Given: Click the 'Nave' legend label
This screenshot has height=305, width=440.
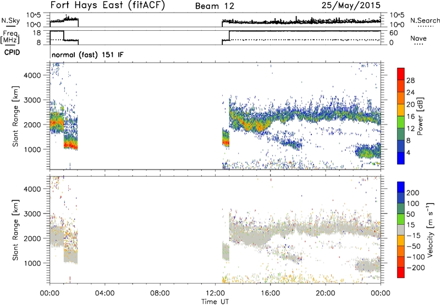Looking at the screenshot, I should [419, 38].
